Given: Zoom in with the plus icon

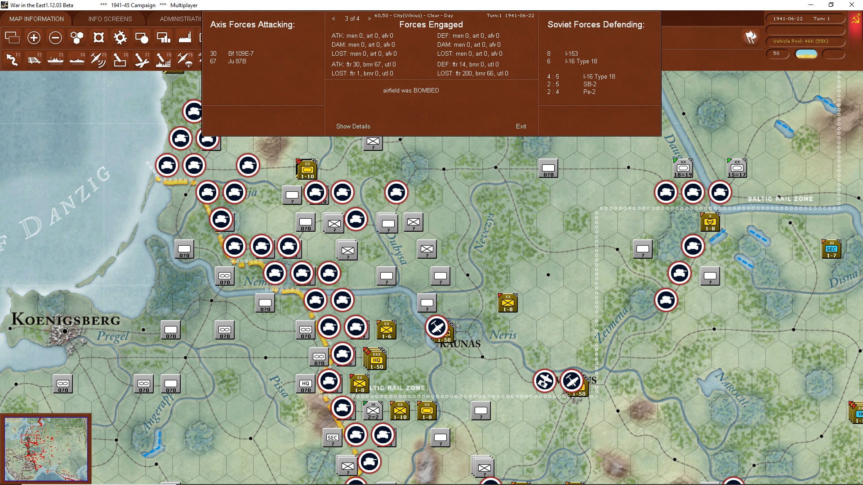Looking at the screenshot, I should click(x=34, y=38).
